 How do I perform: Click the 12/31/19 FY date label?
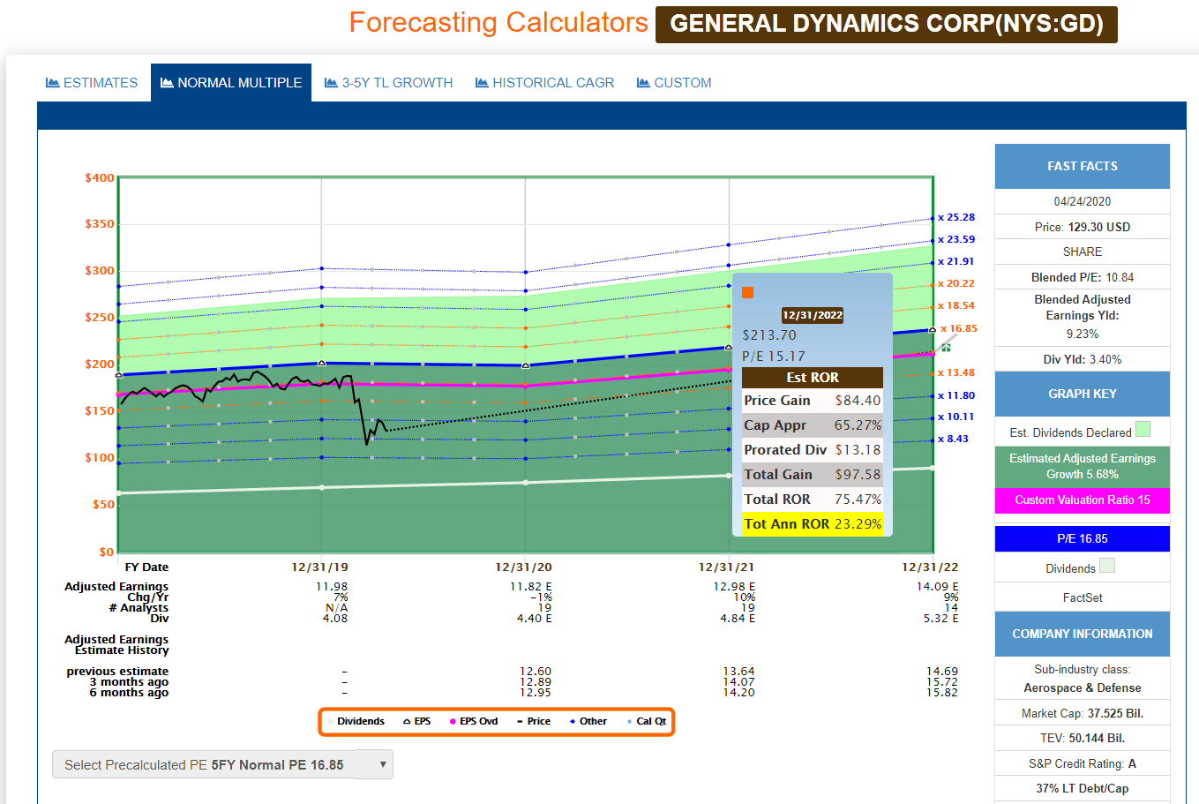click(320, 567)
